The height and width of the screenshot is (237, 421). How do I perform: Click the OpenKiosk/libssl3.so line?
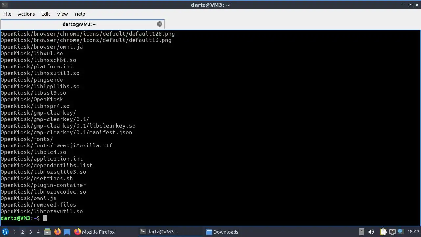click(33, 93)
